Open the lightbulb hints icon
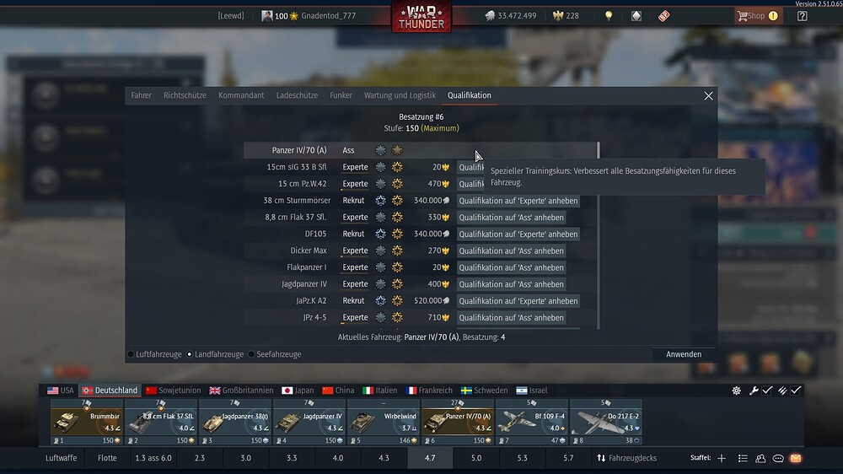This screenshot has width=843, height=474. (x=609, y=15)
